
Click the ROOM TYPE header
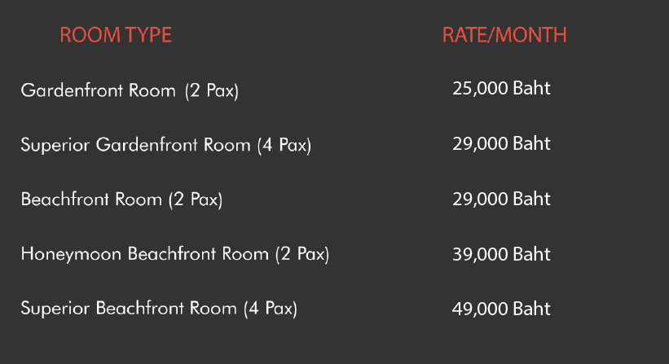116,35
